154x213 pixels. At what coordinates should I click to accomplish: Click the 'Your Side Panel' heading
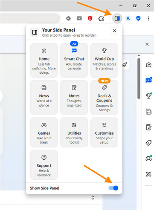(x=58, y=30)
